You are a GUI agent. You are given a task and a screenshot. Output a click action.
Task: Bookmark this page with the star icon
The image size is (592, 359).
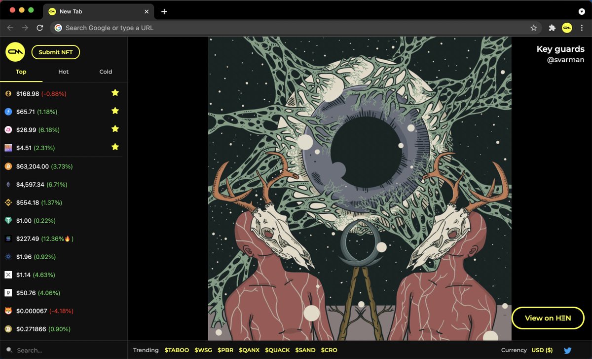(x=533, y=28)
